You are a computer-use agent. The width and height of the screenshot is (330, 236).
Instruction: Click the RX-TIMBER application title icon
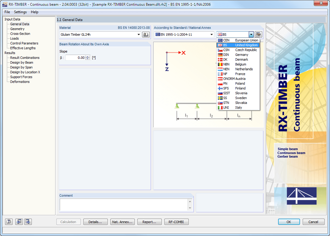coord(5,5)
